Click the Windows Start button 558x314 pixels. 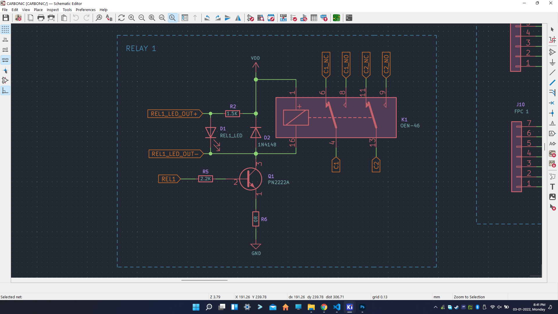(196, 307)
